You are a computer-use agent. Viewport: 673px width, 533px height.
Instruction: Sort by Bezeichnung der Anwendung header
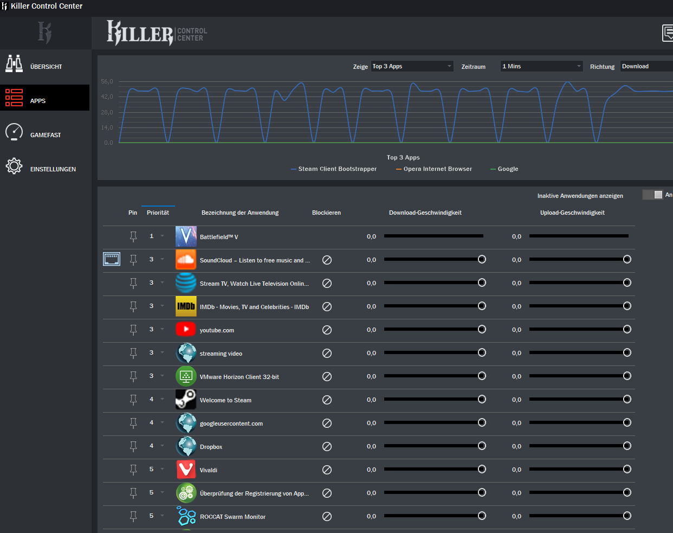coord(240,213)
